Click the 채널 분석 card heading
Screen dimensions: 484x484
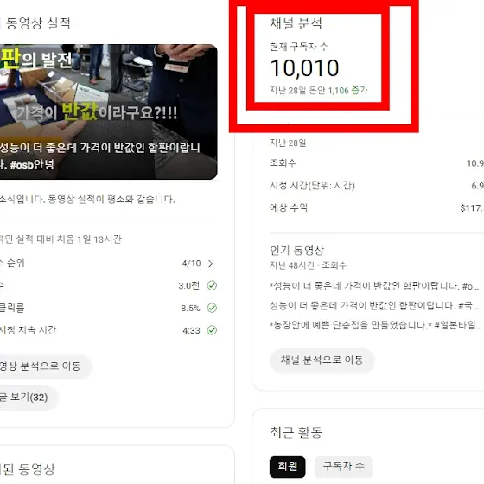coord(296,24)
